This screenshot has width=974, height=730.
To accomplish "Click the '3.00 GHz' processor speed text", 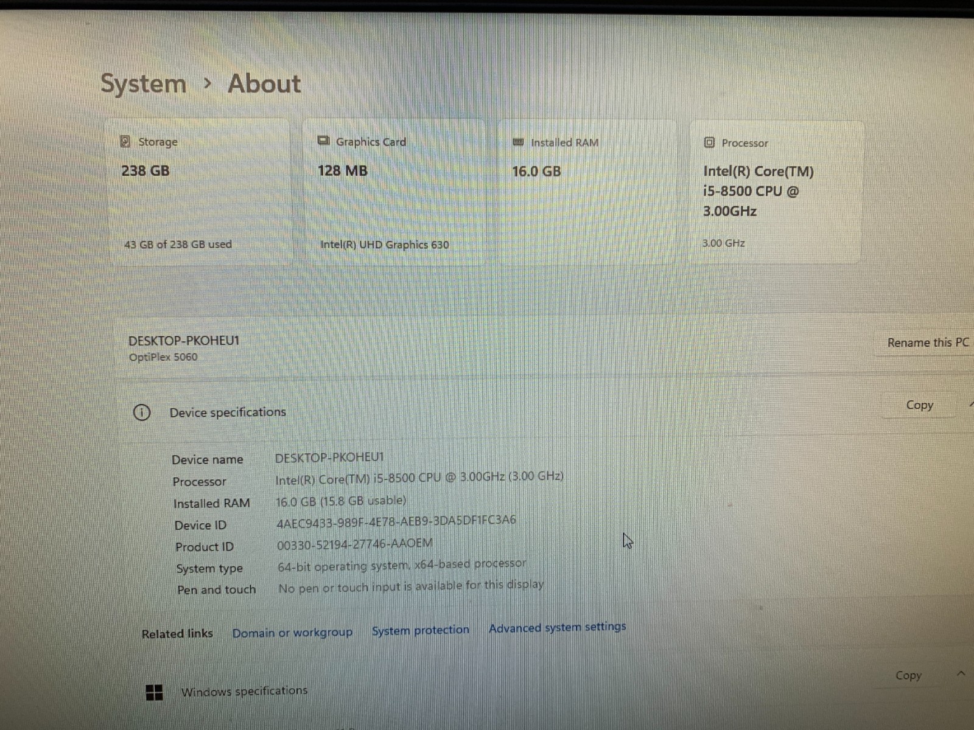I will pyautogui.click(x=724, y=243).
